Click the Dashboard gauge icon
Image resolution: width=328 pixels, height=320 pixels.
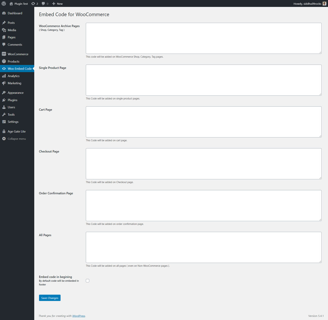[x=4, y=13]
